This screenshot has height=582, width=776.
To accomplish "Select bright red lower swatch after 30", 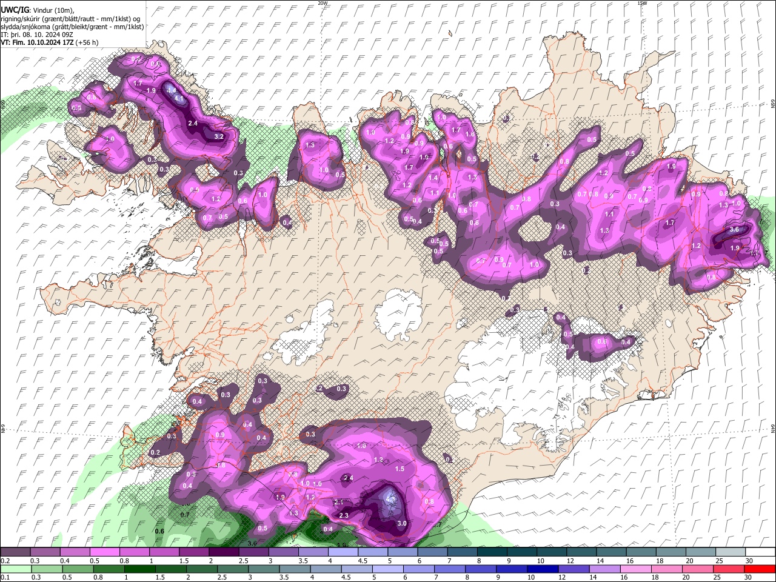I will click(x=759, y=569).
